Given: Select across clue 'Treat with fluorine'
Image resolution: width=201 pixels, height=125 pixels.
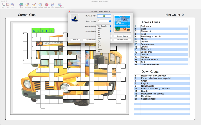Looking at the screenshot, I should point(161,60).
